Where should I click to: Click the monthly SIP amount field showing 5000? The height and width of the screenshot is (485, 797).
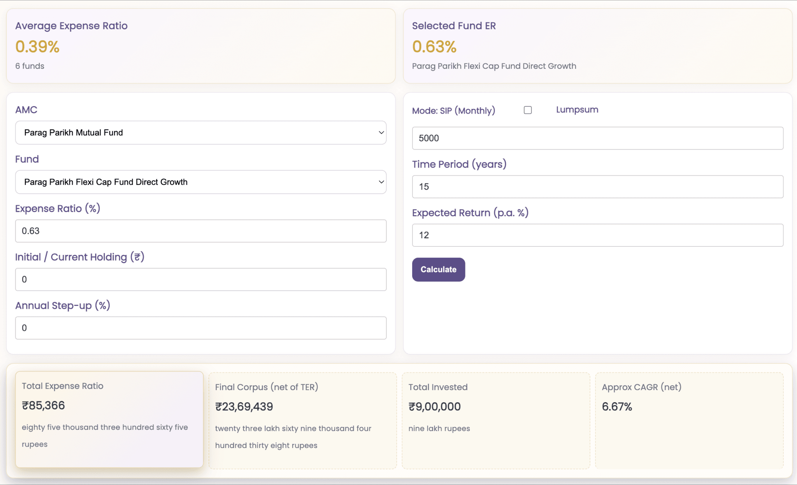[597, 138]
